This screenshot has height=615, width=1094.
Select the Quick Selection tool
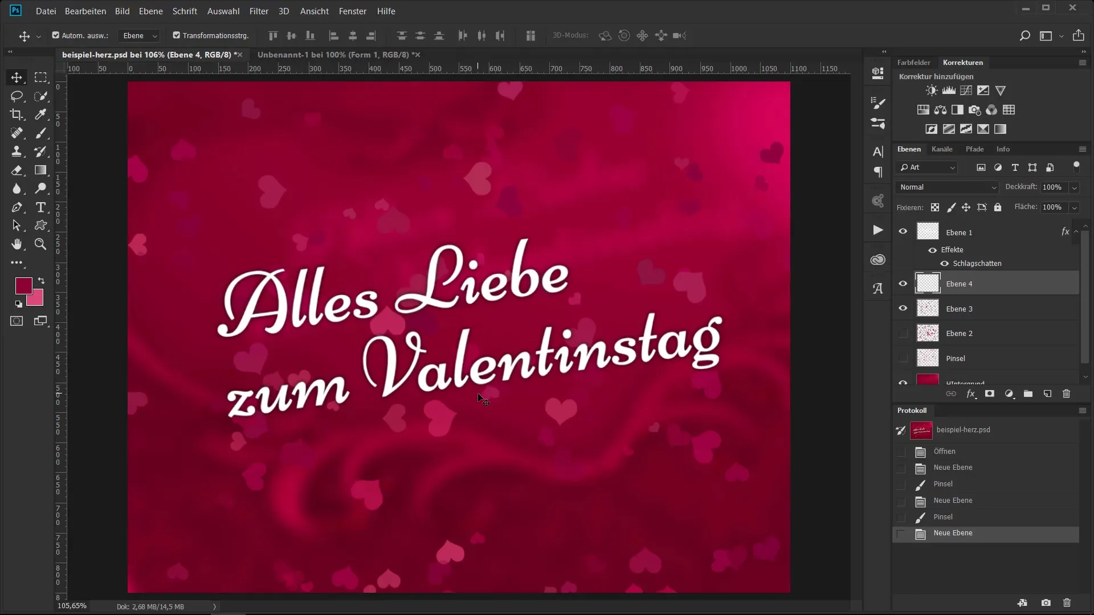(x=40, y=96)
